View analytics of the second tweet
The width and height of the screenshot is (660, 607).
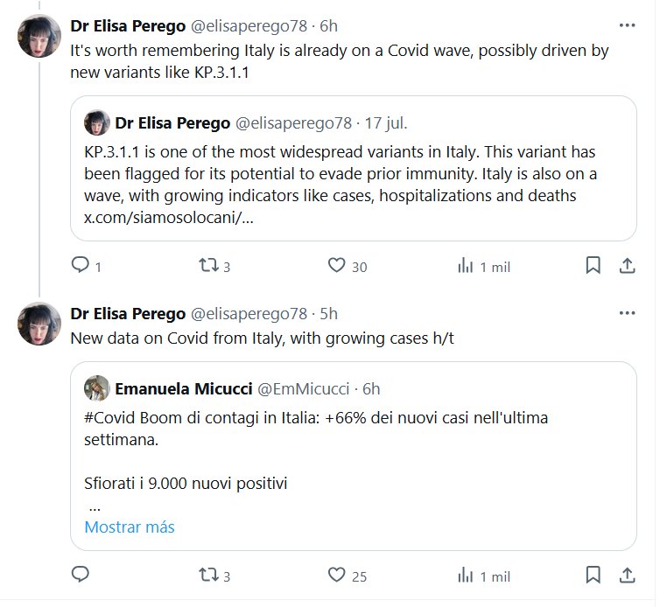coord(466,575)
